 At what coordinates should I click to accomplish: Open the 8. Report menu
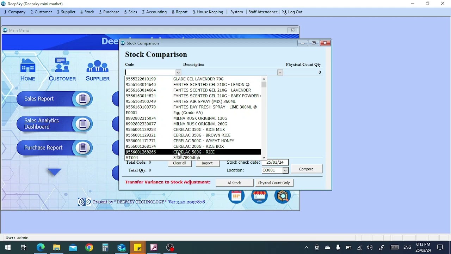click(x=180, y=12)
